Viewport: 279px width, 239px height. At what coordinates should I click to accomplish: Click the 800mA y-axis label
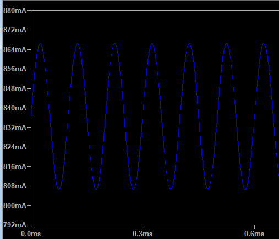point(15,205)
